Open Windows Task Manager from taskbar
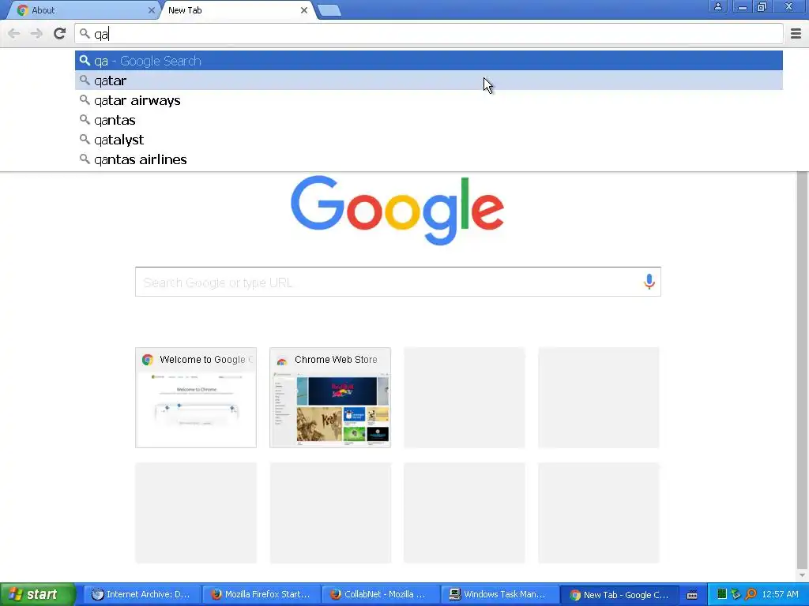The width and height of the screenshot is (809, 606). [500, 594]
